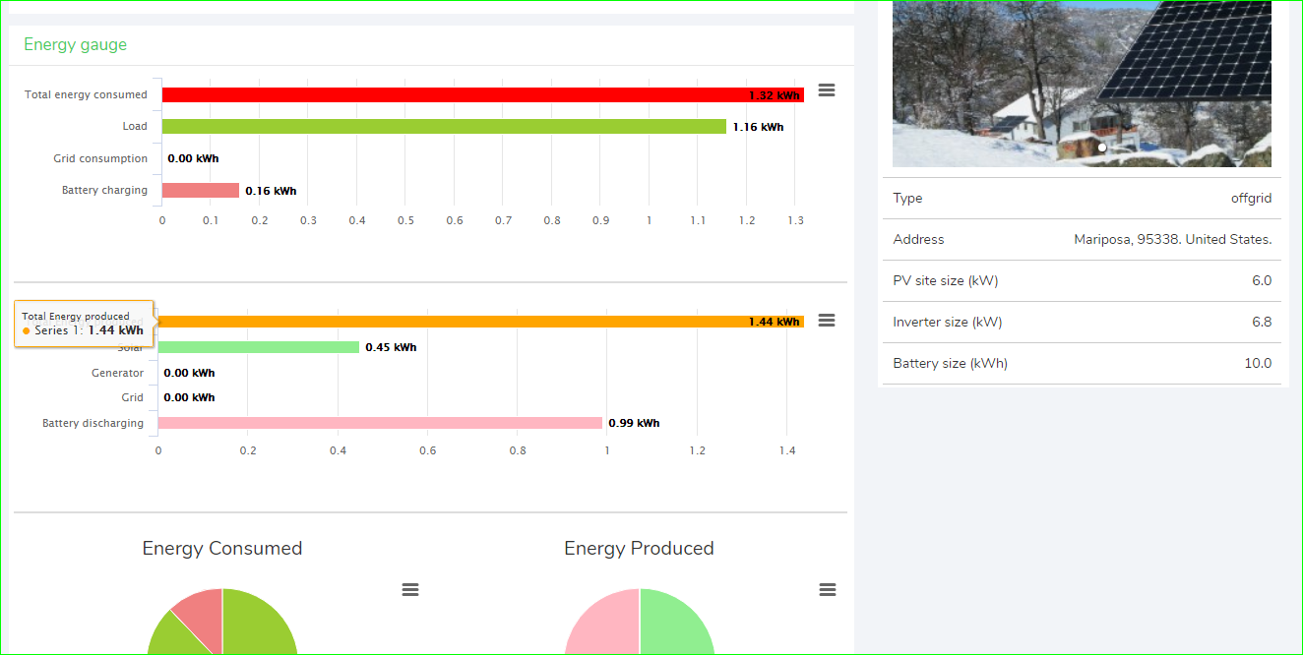Viewport: 1303px width, 655px height.
Task: Click the Energy Produced pie chart title
Action: (x=639, y=548)
